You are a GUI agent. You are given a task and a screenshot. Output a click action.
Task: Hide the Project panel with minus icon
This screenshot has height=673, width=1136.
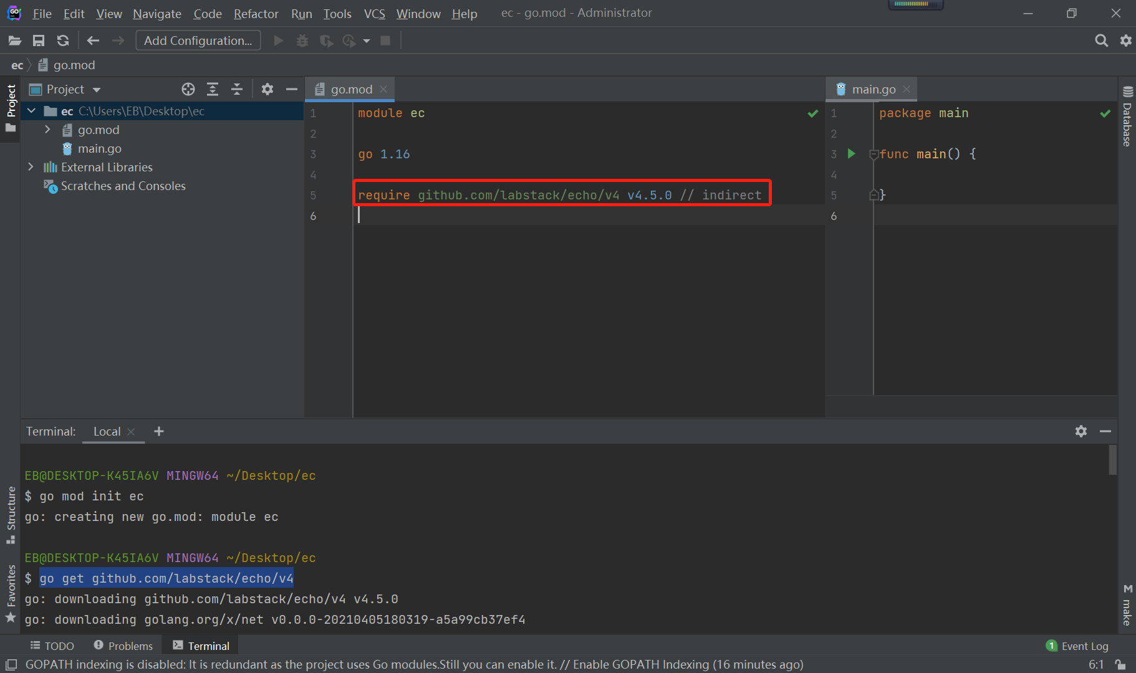(x=292, y=89)
